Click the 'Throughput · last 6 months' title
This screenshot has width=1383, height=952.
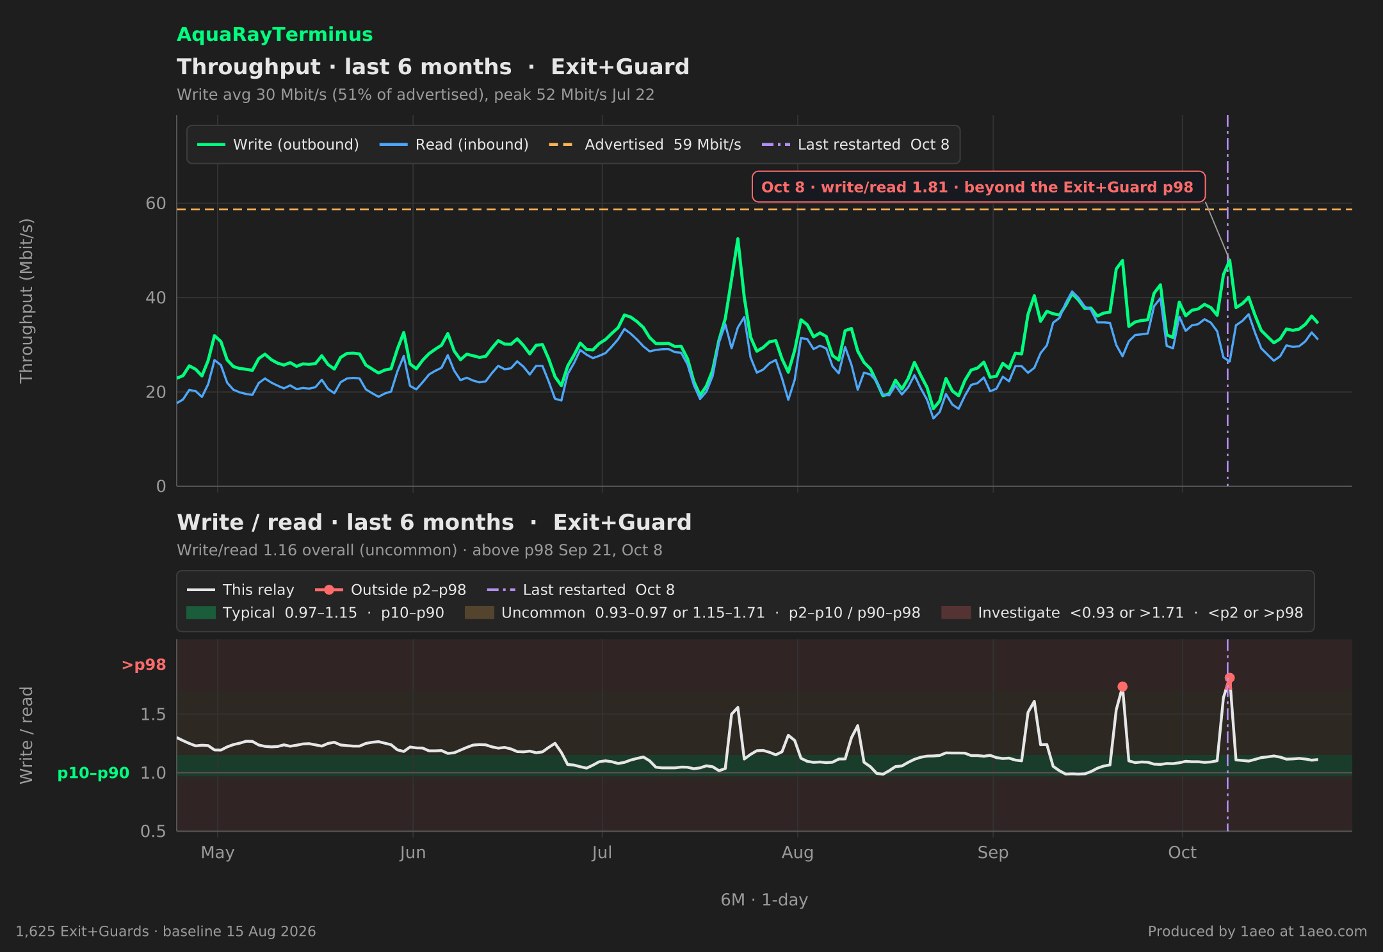(x=433, y=67)
